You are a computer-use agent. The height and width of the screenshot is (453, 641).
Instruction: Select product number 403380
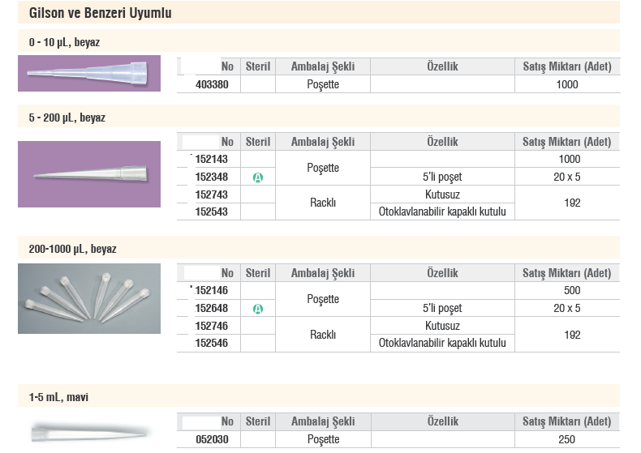coord(212,84)
